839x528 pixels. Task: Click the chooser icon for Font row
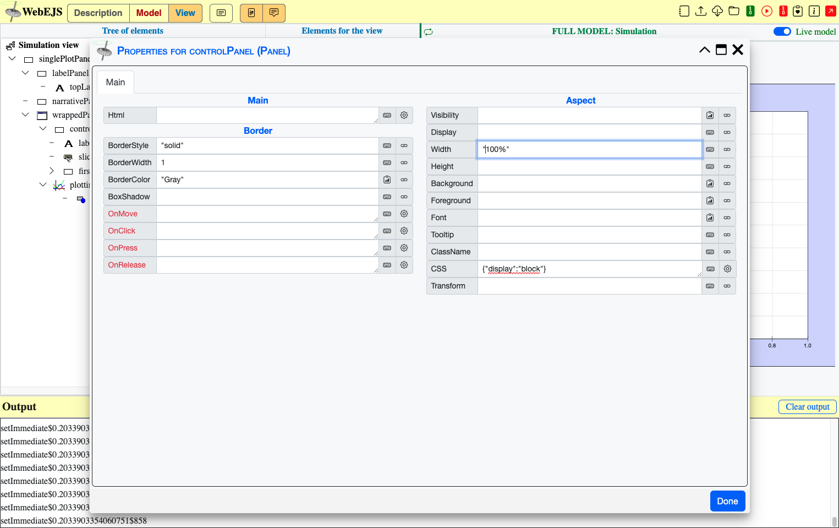710,217
